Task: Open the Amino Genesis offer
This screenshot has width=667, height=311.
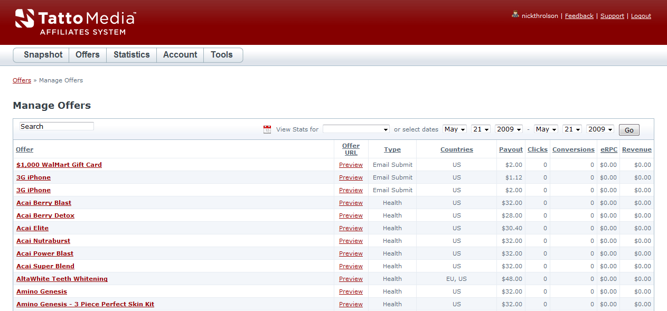Action: pos(42,291)
